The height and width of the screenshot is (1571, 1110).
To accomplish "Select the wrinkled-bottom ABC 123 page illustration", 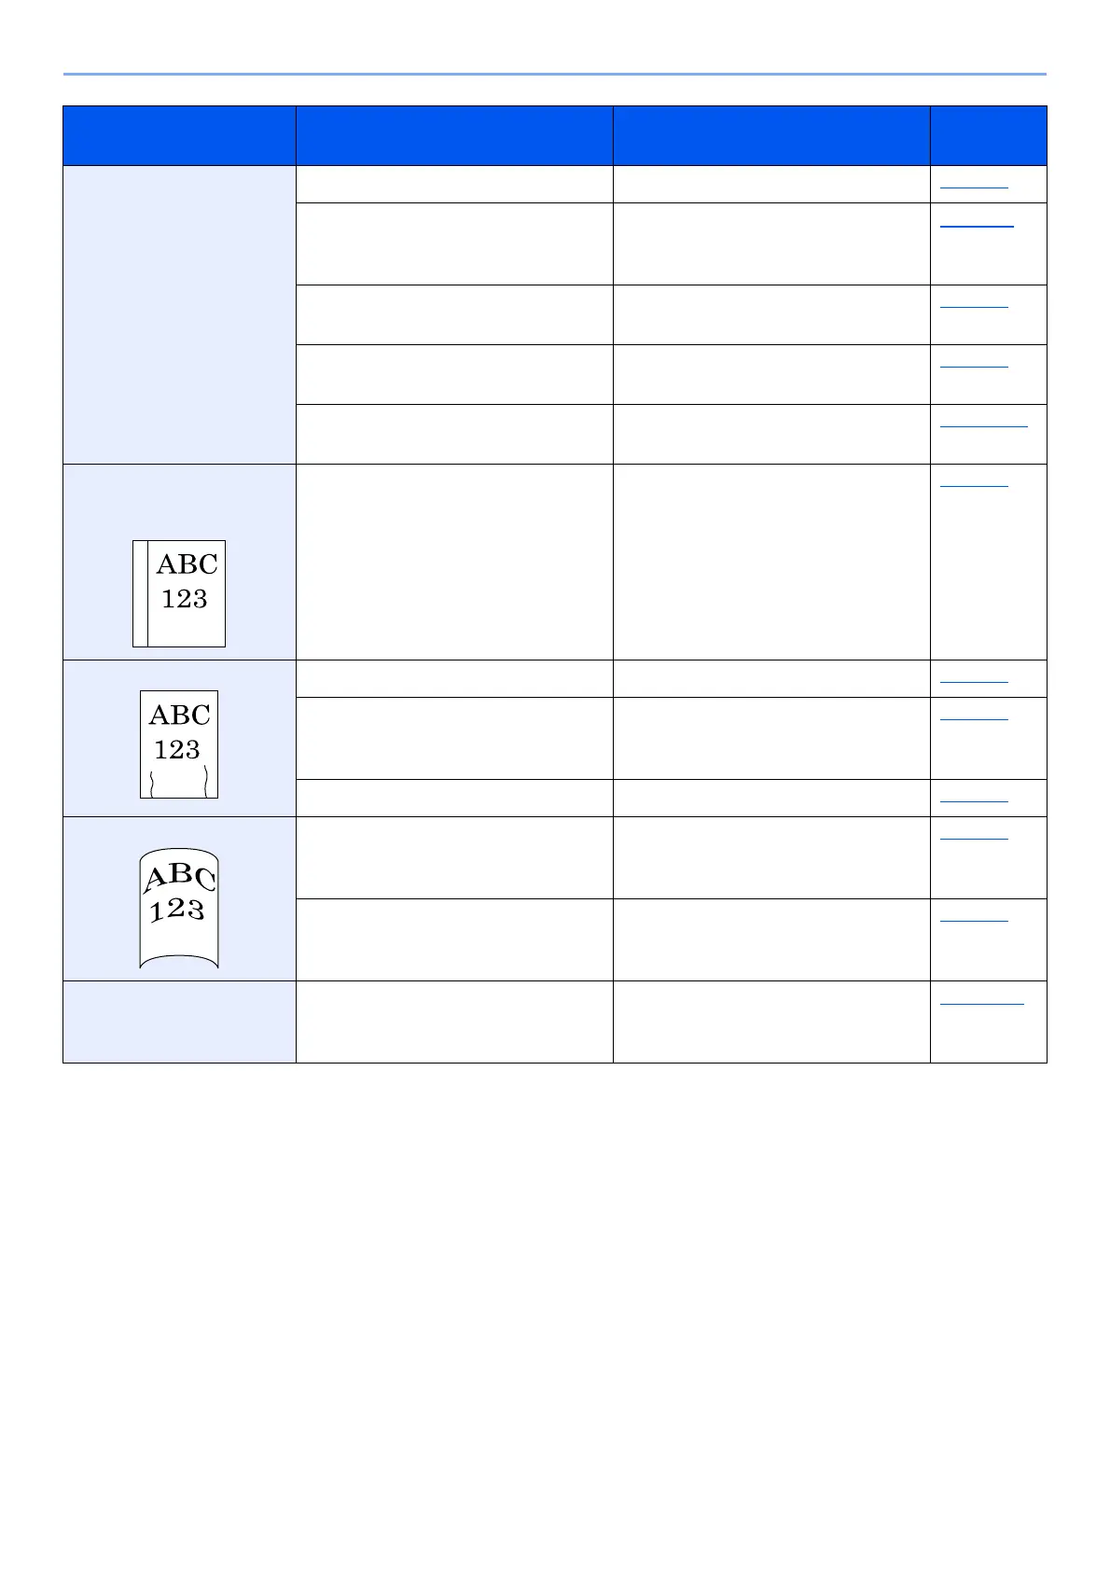I will tap(179, 744).
